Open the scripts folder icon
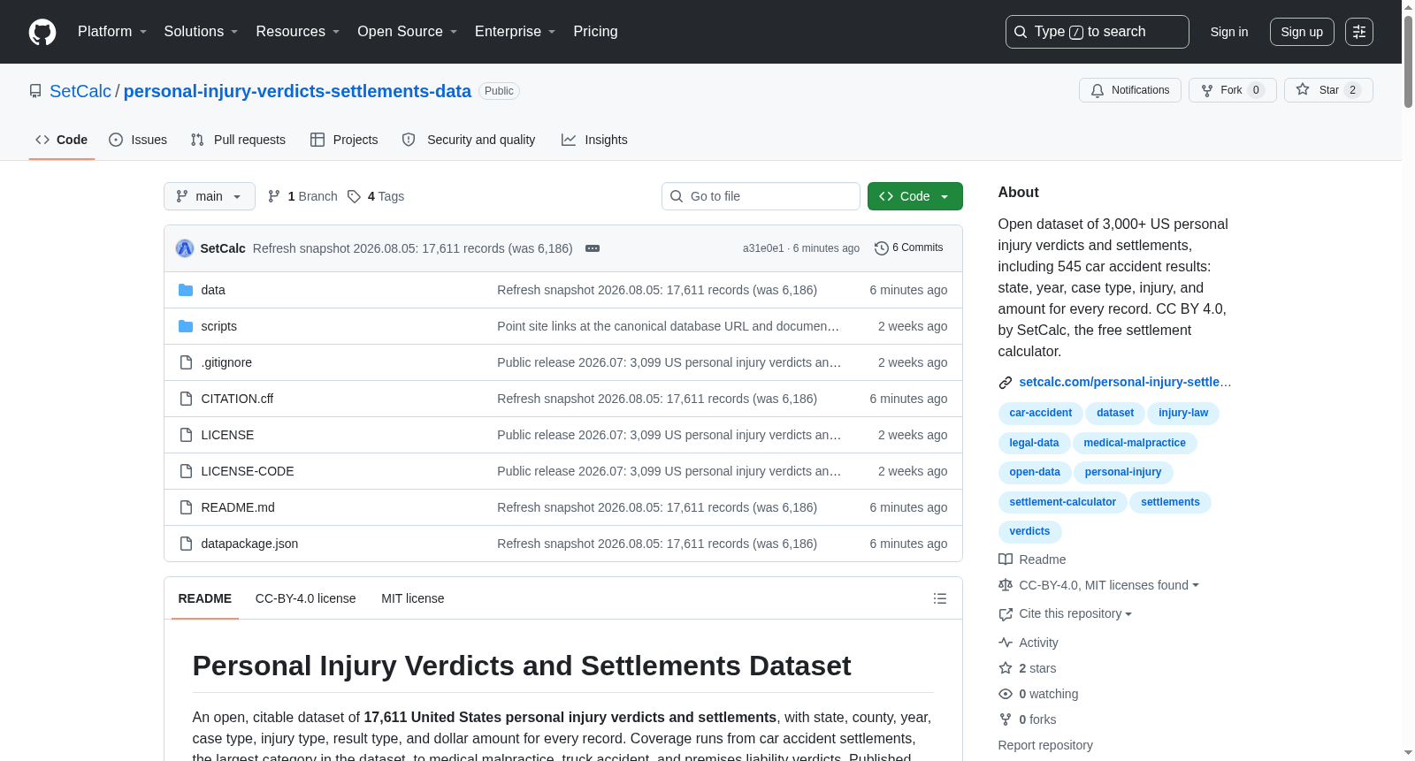The height and width of the screenshot is (761, 1415). (x=186, y=326)
